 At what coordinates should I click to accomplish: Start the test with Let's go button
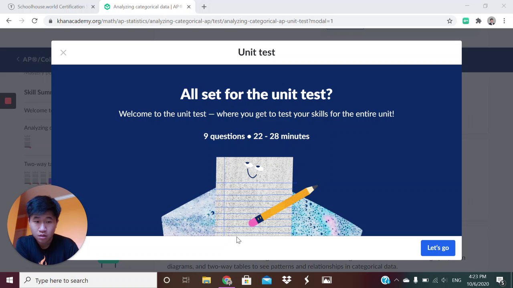(x=438, y=248)
